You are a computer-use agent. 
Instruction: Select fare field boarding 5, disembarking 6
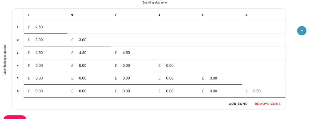click(x=220, y=91)
